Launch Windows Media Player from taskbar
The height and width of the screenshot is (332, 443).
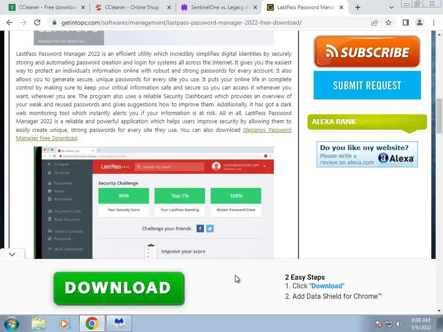coord(65,323)
